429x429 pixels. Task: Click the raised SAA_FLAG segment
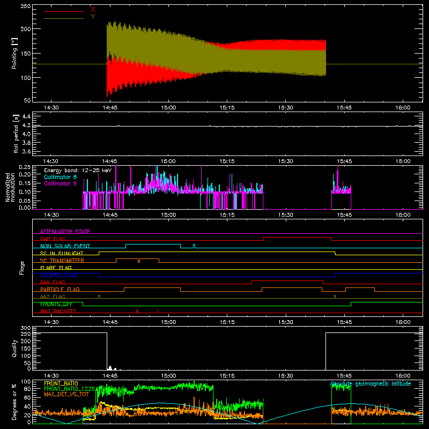pos(287,280)
